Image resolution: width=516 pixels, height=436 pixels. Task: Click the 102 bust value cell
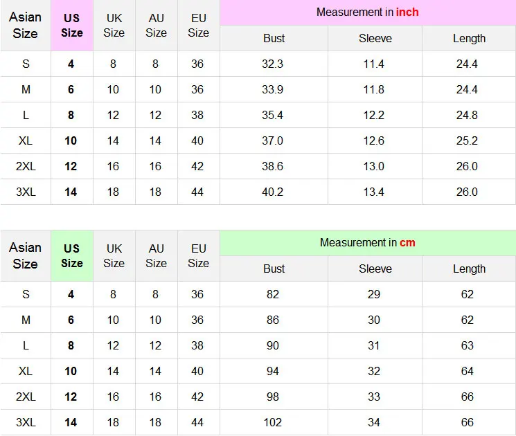(x=273, y=422)
